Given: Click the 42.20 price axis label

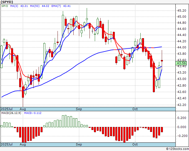Looking at the screenshot, I should click(x=182, y=105).
